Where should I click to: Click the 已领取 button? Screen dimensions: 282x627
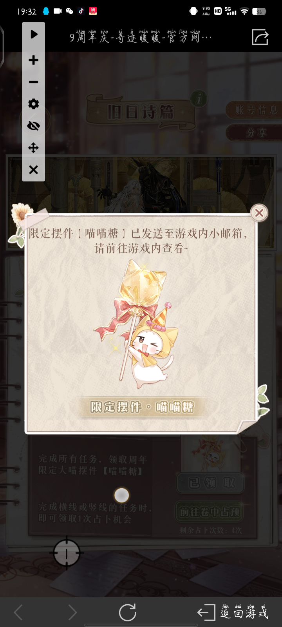pyautogui.click(x=211, y=483)
